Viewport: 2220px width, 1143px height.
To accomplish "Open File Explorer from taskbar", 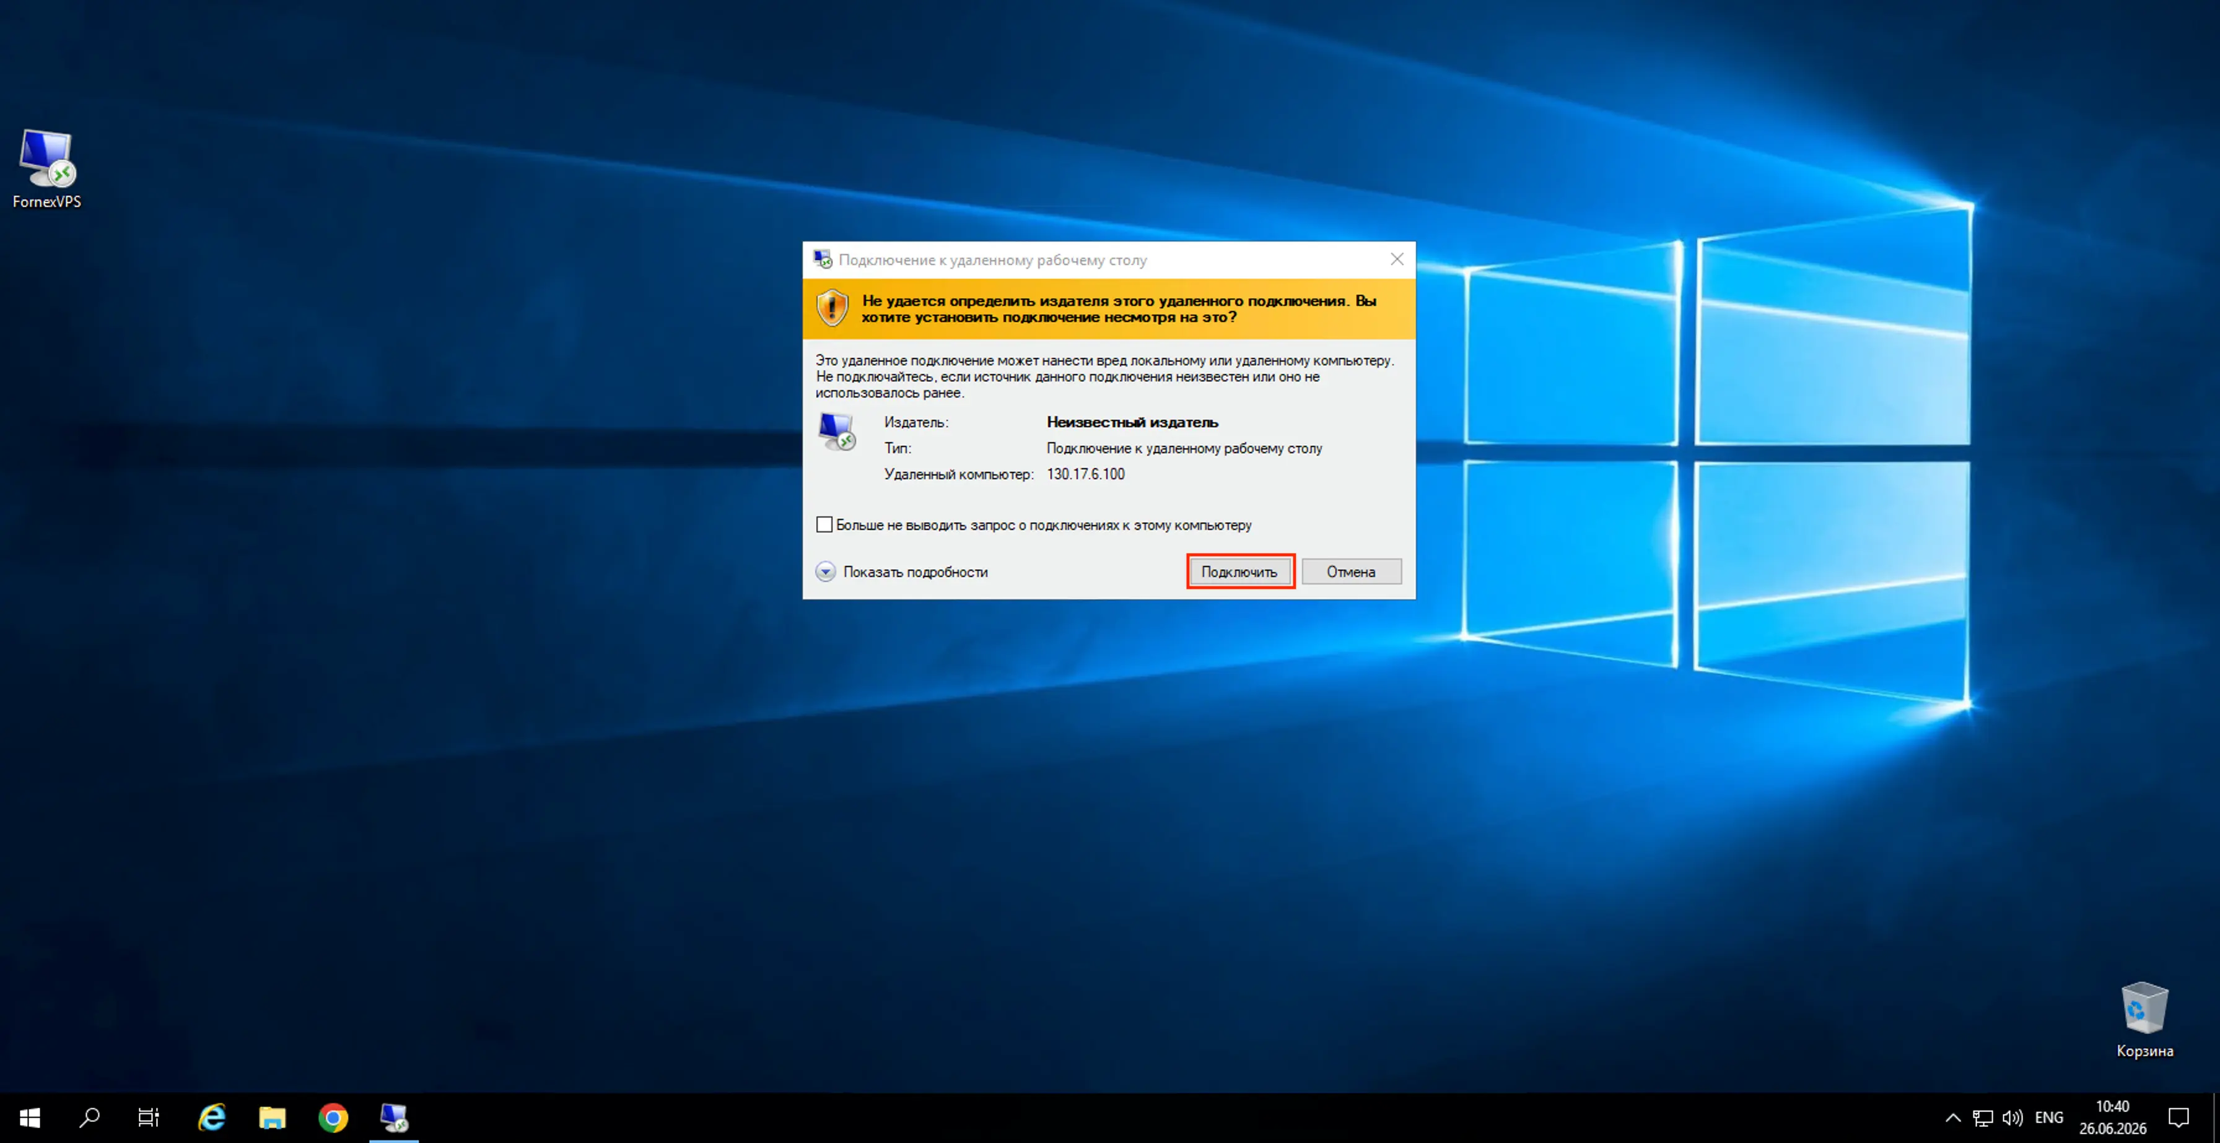I will pos(273,1118).
